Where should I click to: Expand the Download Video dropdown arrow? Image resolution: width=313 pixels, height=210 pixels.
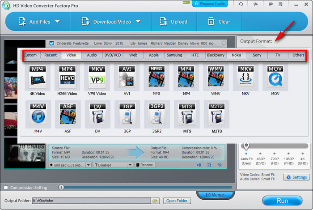tap(138, 21)
